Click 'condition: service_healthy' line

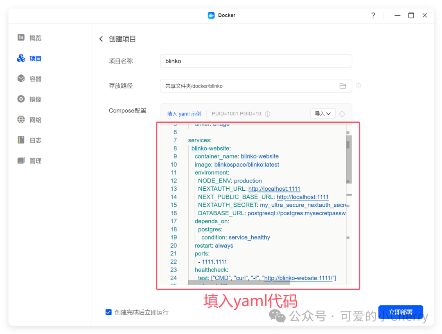click(236, 237)
